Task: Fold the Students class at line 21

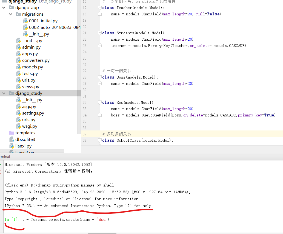Action: click(100, 33)
